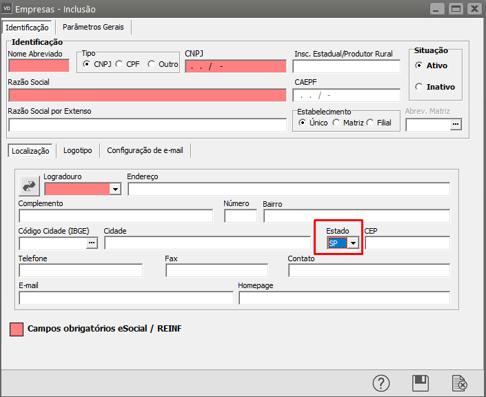The width and height of the screenshot is (486, 397).
Task: Choose the Matriz establishment option
Action: coord(336,123)
